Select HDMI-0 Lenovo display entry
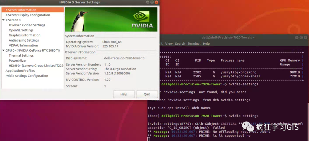 36,66
